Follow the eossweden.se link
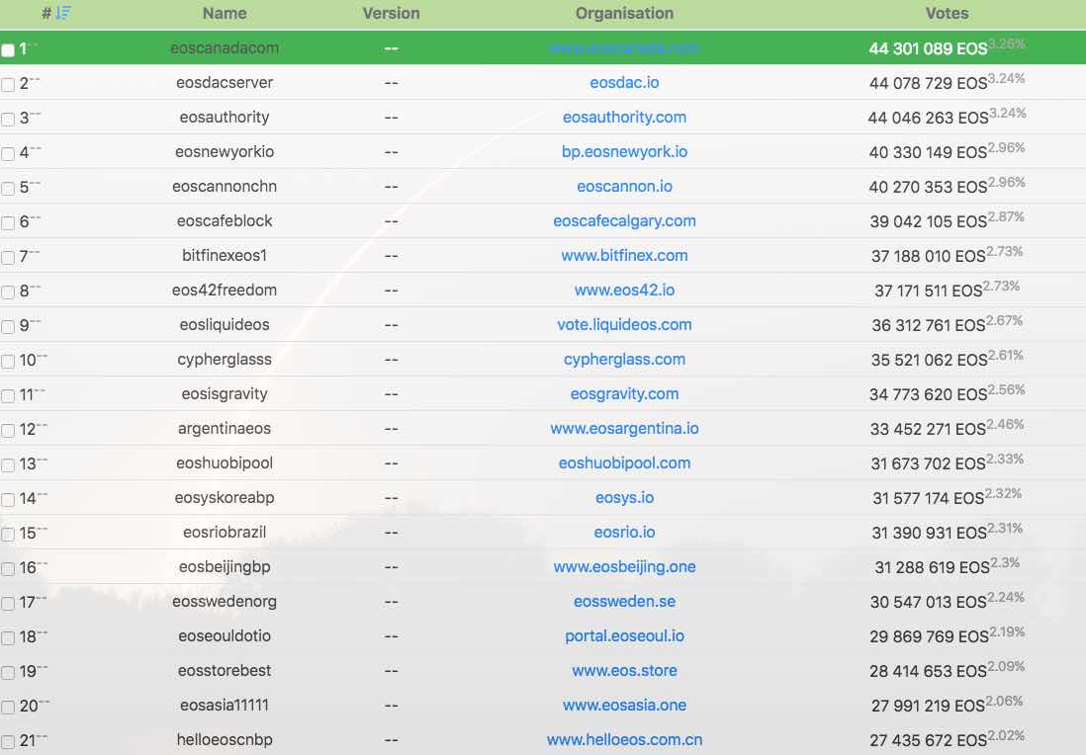 (624, 602)
